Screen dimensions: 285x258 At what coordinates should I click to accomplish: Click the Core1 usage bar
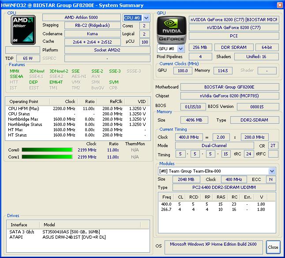(x=47, y=157)
